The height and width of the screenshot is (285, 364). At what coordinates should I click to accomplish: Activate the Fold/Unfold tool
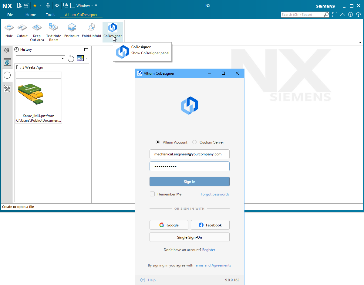tap(91, 30)
